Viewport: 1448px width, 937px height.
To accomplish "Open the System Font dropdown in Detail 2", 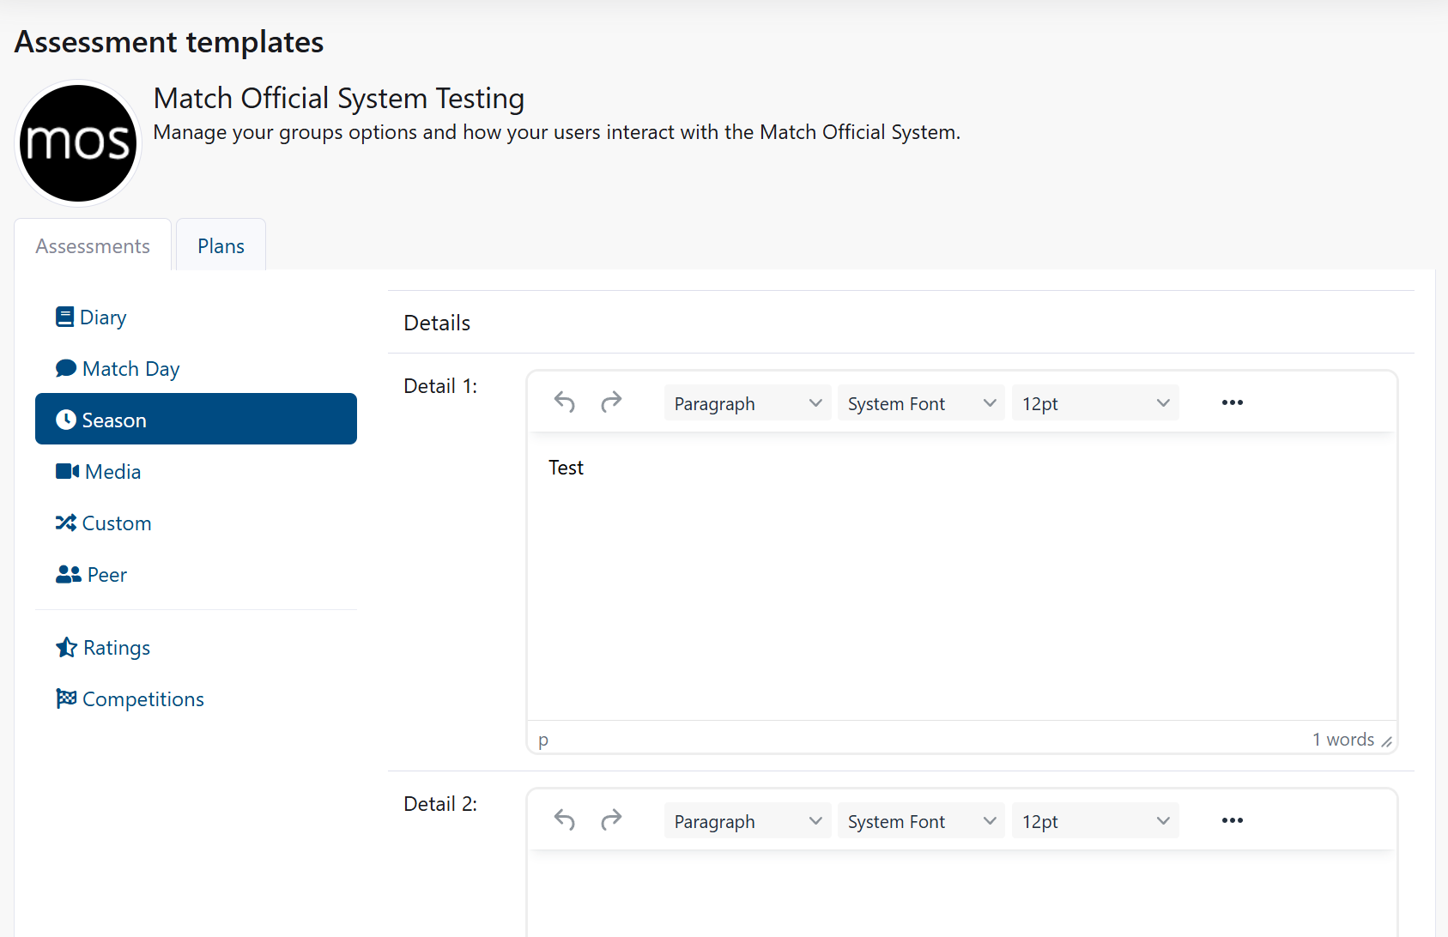I will pos(920,821).
